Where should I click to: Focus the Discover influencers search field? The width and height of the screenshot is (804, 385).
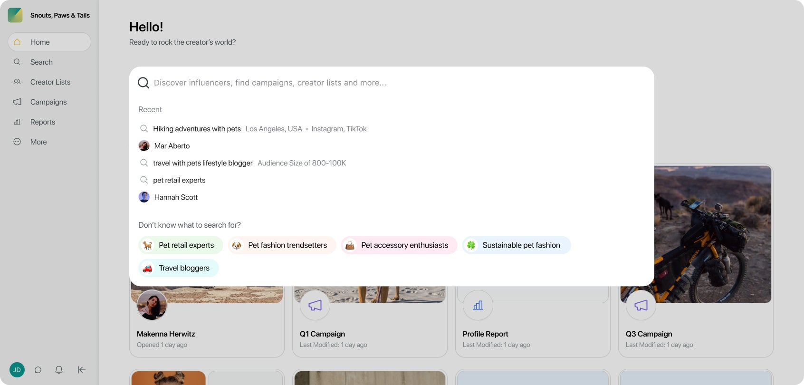392,83
